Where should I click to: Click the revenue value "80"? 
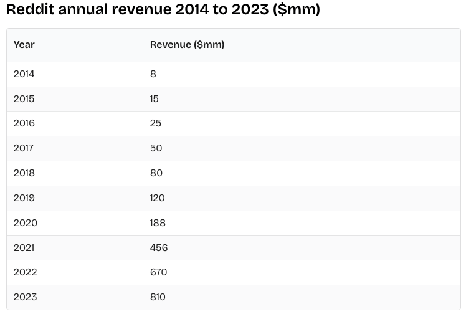pos(156,173)
